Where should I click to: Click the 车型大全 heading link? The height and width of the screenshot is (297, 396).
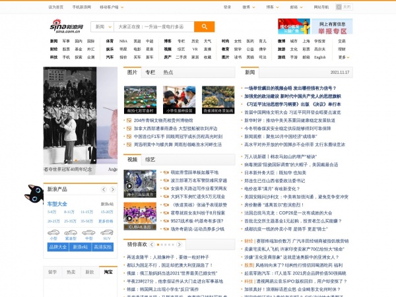pos(57,204)
